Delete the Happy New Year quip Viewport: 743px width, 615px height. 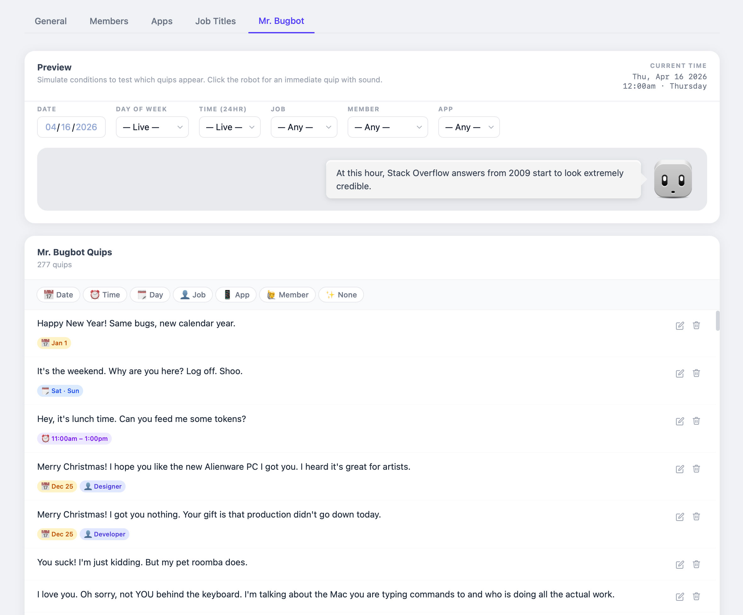[696, 325]
